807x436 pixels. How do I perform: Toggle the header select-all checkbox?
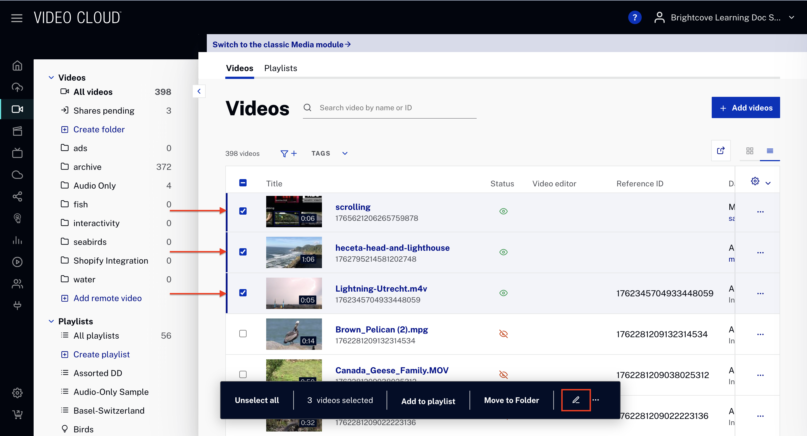click(243, 183)
